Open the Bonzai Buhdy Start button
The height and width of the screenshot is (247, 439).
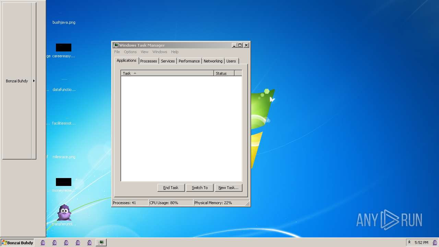tap(17, 243)
